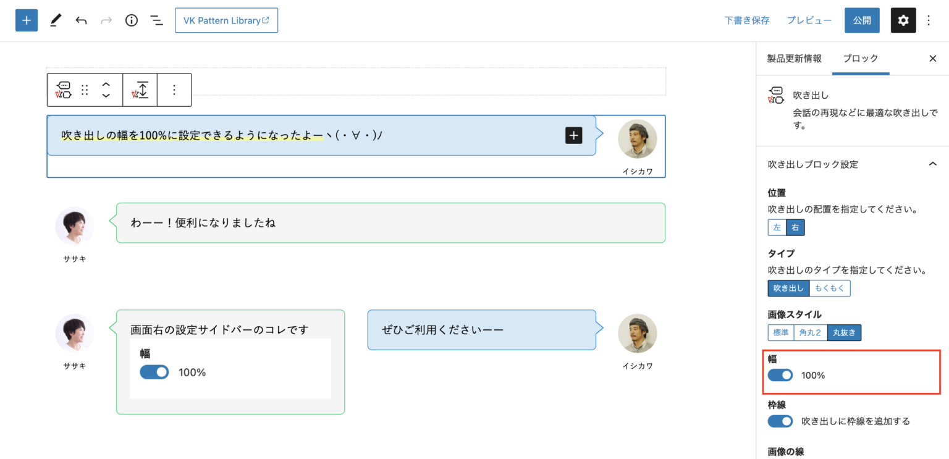Open the top bar three-dot options menu
Image resolution: width=949 pixels, height=459 pixels.
[x=929, y=20]
